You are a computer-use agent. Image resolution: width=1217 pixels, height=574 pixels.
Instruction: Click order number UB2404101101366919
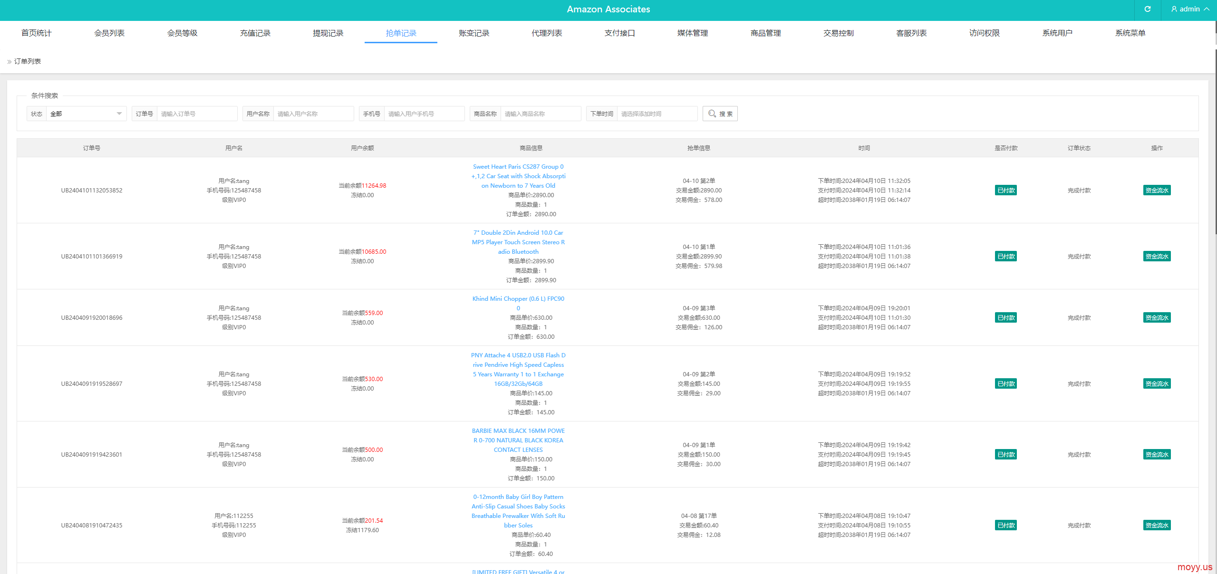(x=92, y=256)
